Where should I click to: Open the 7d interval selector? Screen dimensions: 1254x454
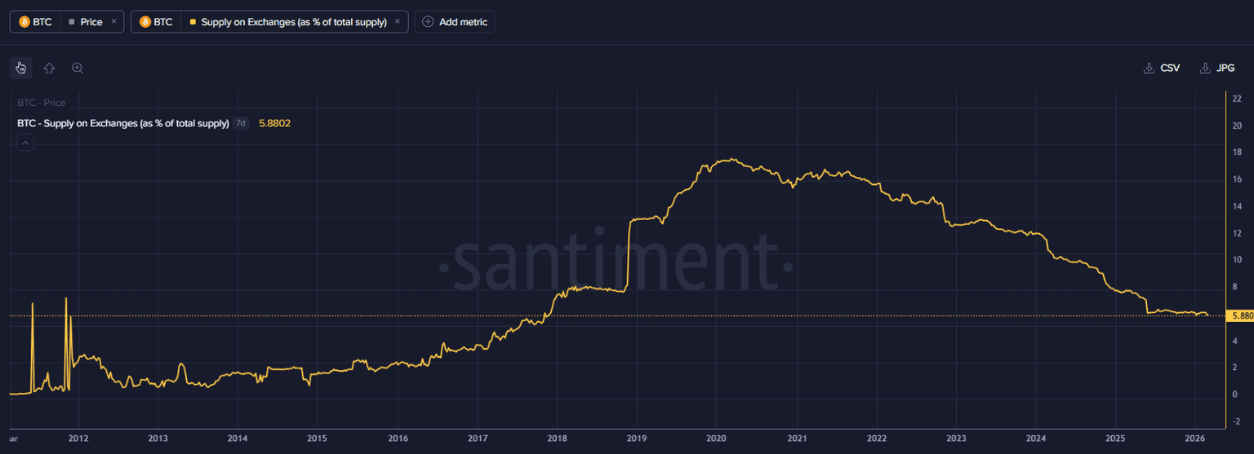click(241, 124)
